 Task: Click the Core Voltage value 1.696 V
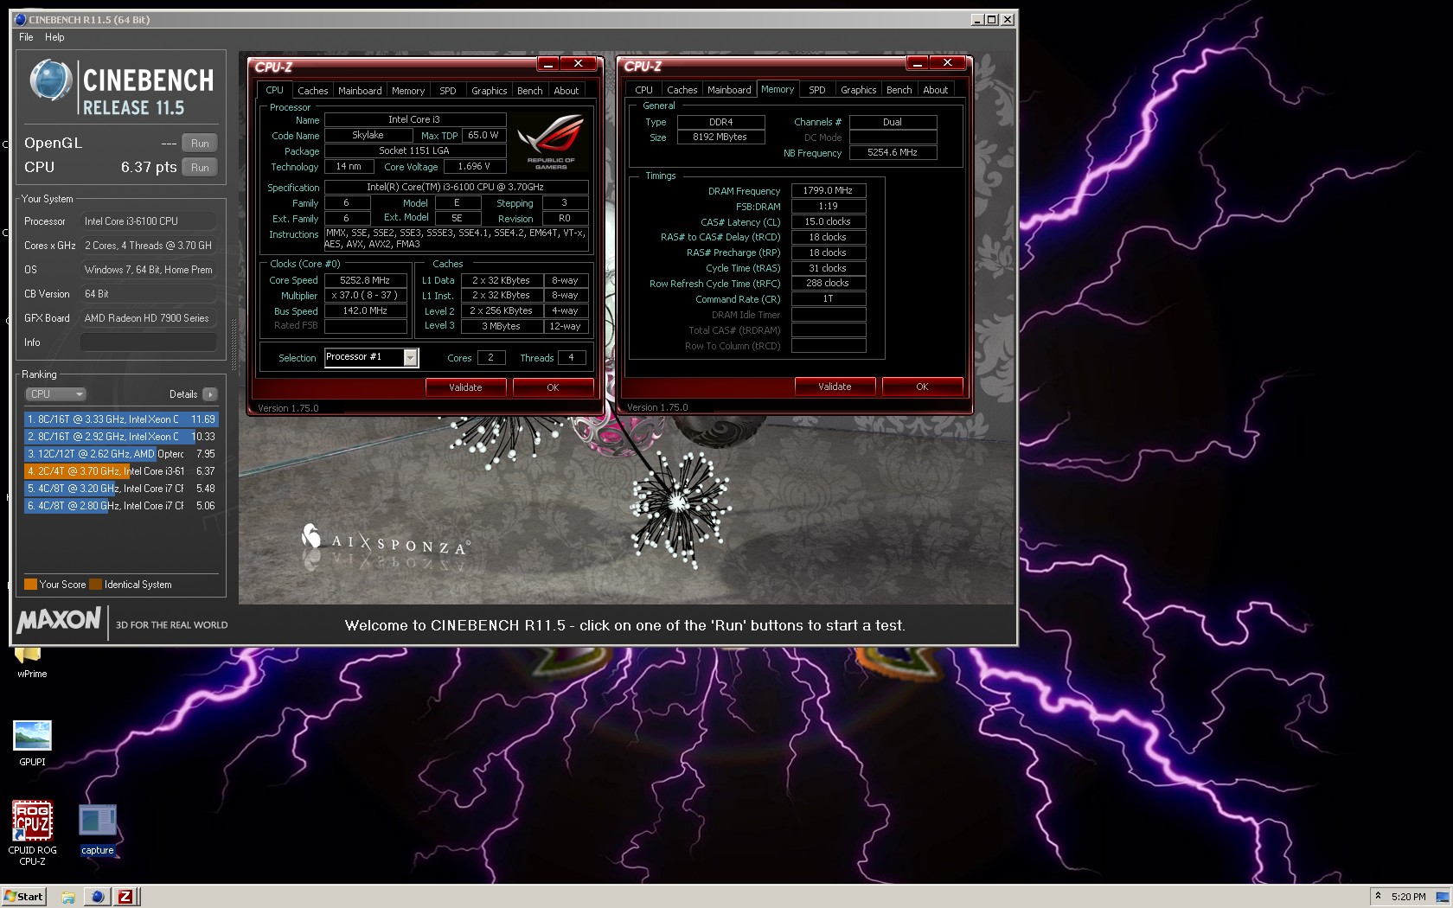pyautogui.click(x=474, y=166)
